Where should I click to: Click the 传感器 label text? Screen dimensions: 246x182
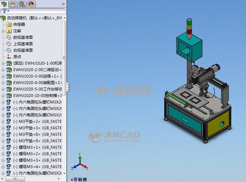click(x=19, y=25)
